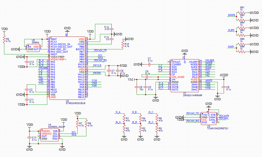This screenshot has height=157, width=262.
Task: Select capacitor C6 10u near VM
Action: 137,87
